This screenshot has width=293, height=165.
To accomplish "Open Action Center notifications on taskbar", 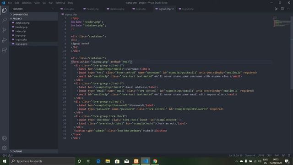I will pos(287,161).
